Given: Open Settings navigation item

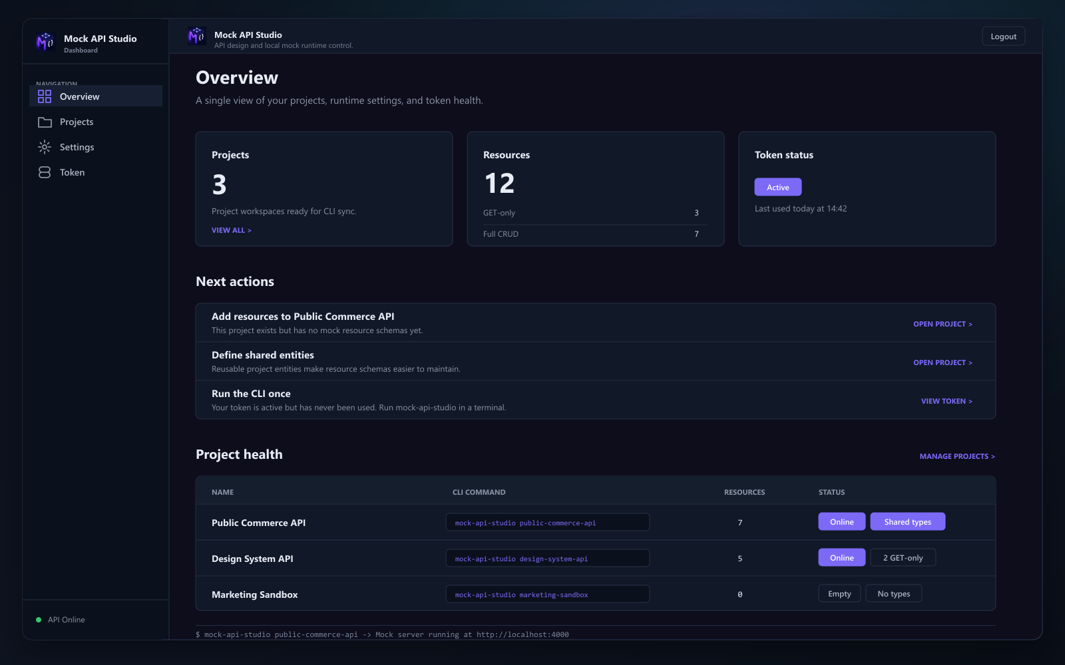Looking at the screenshot, I should point(96,147).
